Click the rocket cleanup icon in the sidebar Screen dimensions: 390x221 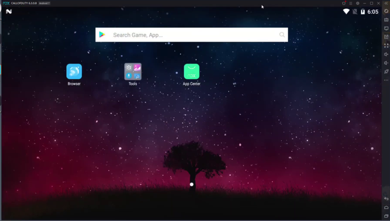386,71
